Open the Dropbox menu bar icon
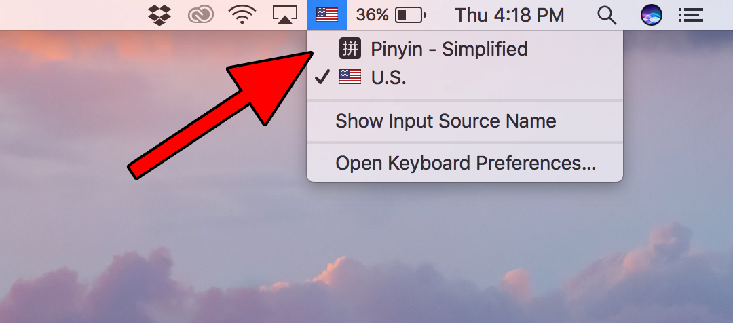733x323 pixels. coord(159,15)
